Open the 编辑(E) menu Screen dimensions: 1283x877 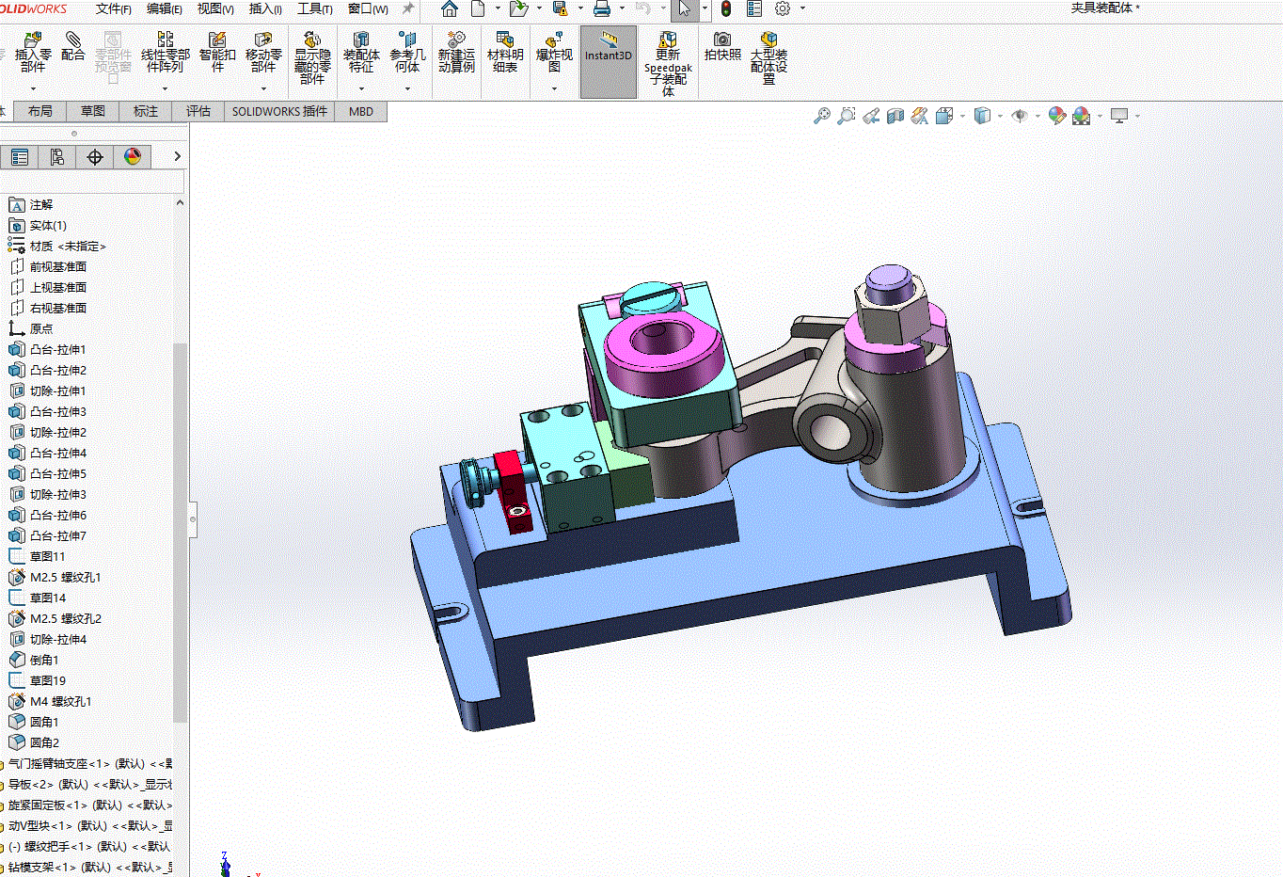click(165, 9)
